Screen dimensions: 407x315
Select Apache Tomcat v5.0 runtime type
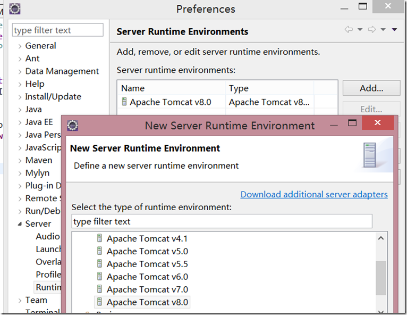147,251
